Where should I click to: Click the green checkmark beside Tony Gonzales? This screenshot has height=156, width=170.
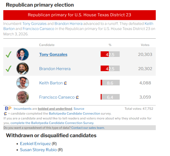[x=9, y=54]
